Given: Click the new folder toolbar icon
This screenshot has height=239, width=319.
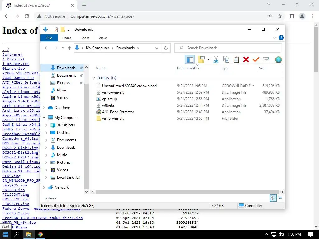Looking at the screenshot, I should 201,59.
